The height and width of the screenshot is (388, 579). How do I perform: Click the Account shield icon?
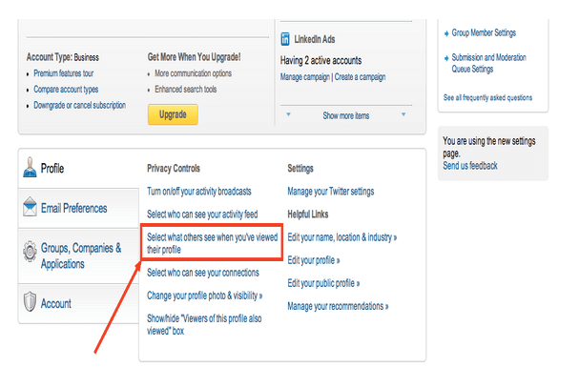(x=30, y=301)
